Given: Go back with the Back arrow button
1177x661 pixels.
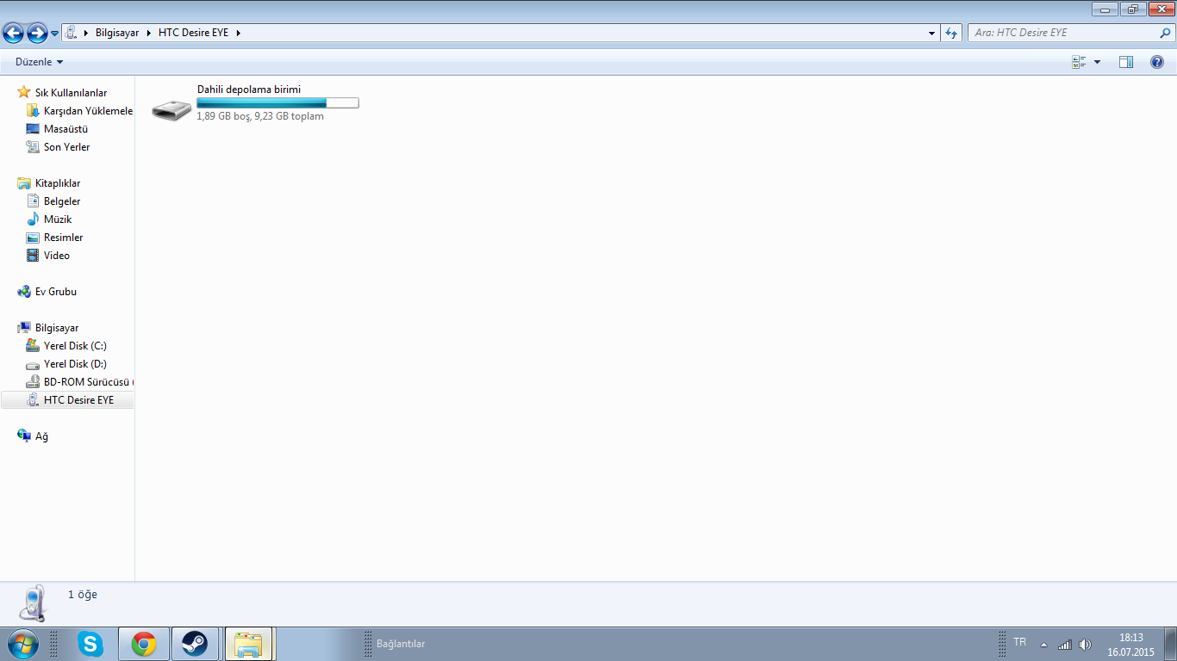Looking at the screenshot, I should point(13,33).
